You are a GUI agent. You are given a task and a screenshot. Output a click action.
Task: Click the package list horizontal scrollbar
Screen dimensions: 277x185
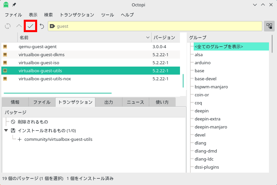[x=58, y=93]
